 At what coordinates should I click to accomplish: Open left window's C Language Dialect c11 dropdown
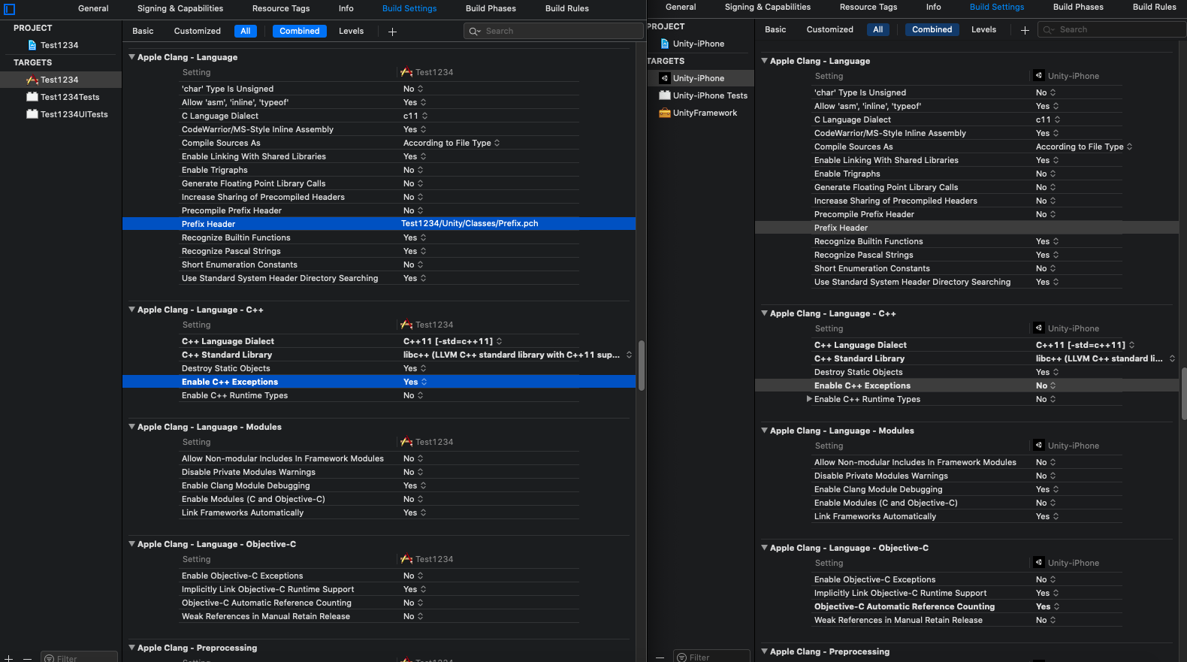[415, 116]
